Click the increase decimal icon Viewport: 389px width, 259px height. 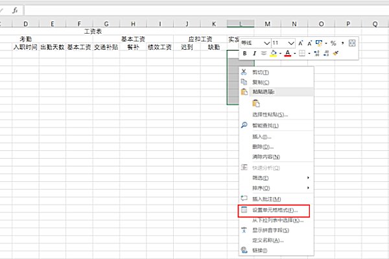coord(317,53)
